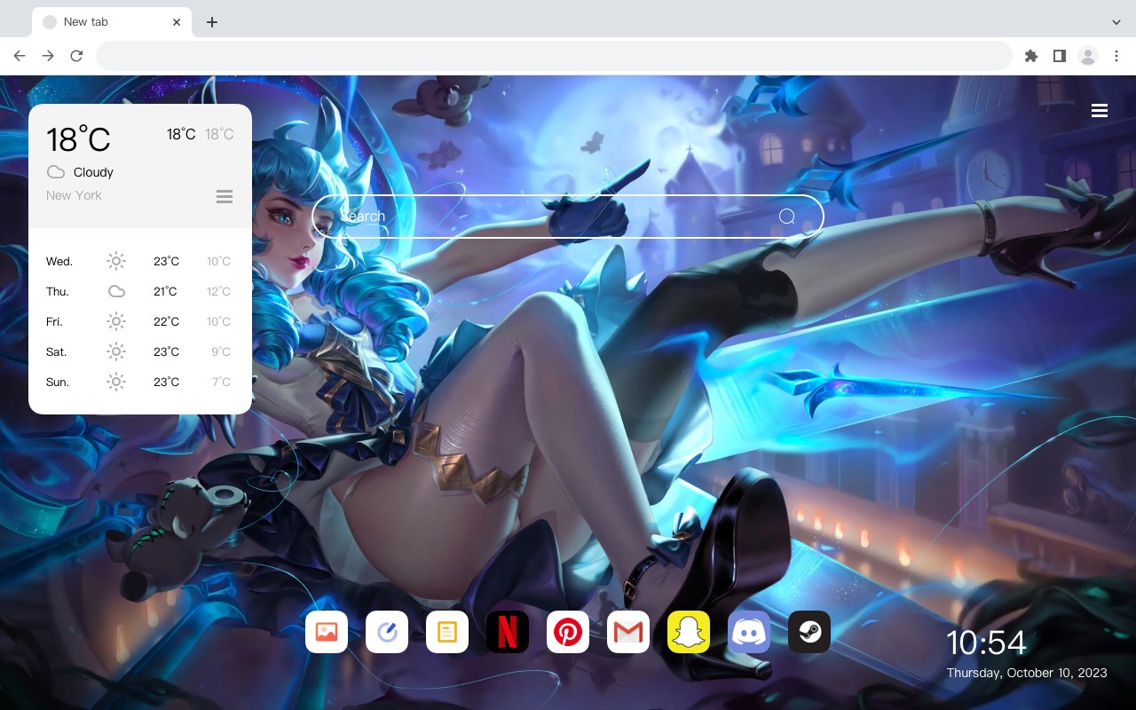Open the Discord shortcut
This screenshot has height=710, width=1136.
coord(749,632)
